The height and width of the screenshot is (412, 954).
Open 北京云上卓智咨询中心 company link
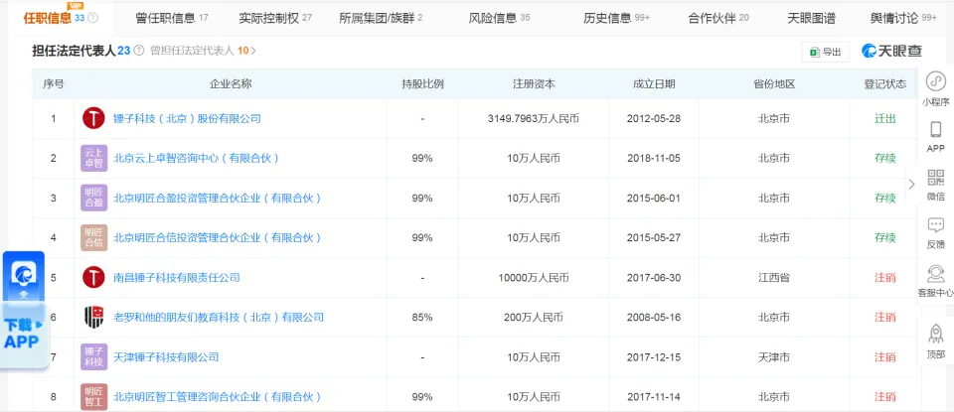196,158
